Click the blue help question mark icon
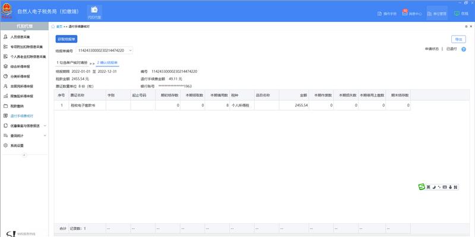This screenshot has width=475, height=237. pyautogui.click(x=464, y=50)
